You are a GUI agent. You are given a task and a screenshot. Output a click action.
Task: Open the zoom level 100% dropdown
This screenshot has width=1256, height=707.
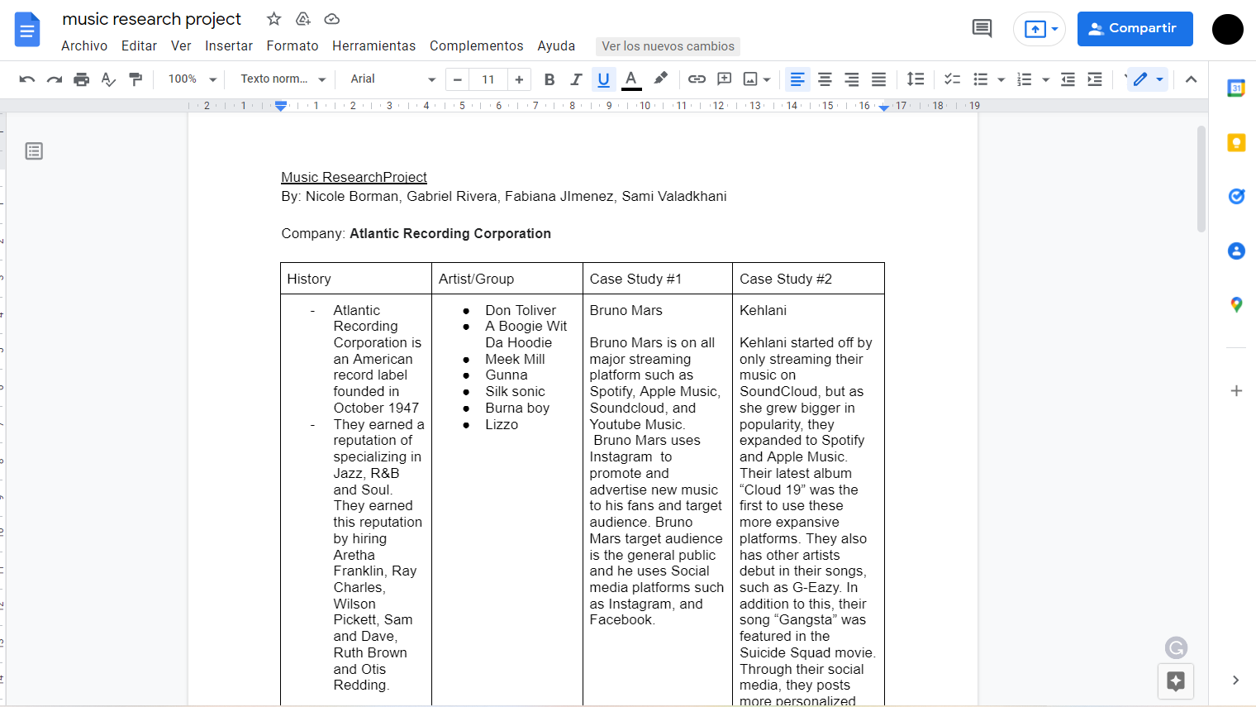click(192, 79)
